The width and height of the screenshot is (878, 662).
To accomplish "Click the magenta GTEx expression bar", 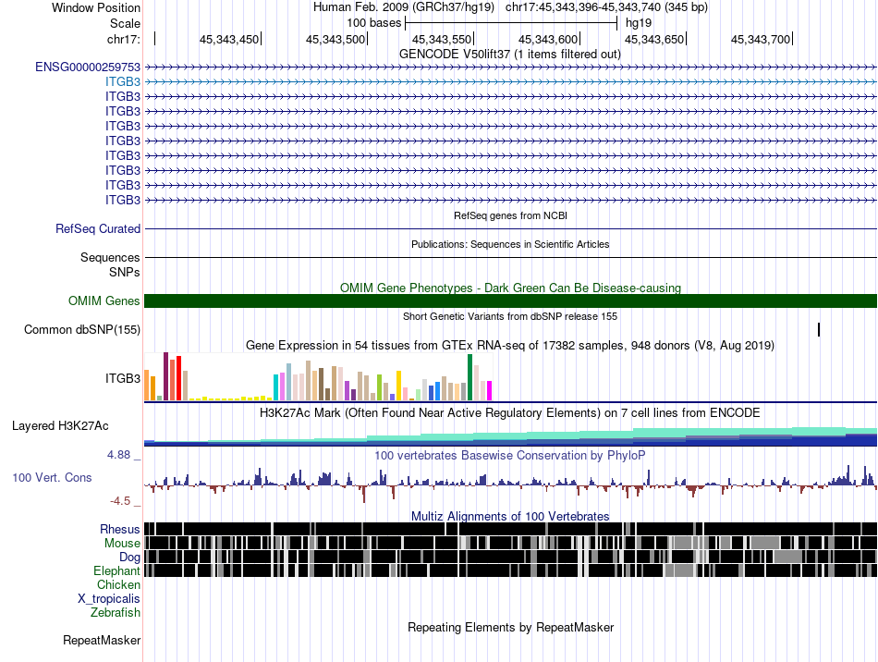I will (x=490, y=390).
